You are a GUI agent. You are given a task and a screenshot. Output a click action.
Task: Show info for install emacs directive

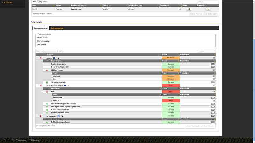point(59,116)
